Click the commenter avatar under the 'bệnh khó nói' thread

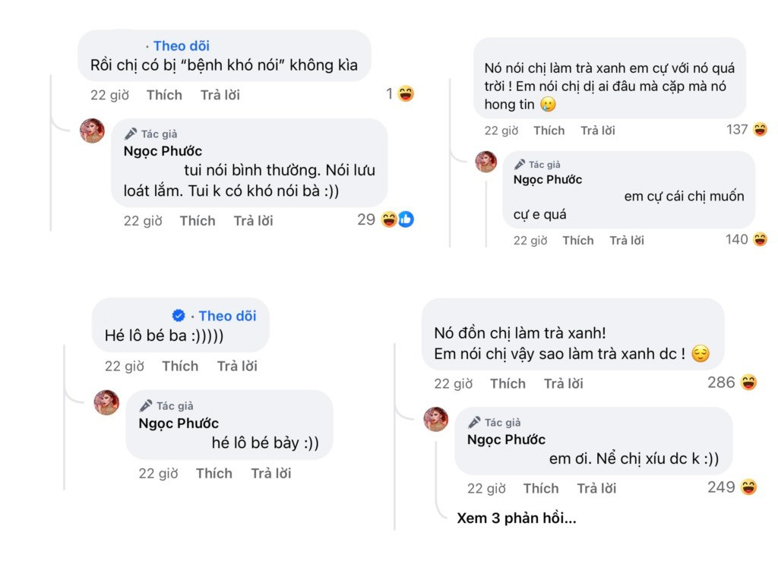[93, 133]
